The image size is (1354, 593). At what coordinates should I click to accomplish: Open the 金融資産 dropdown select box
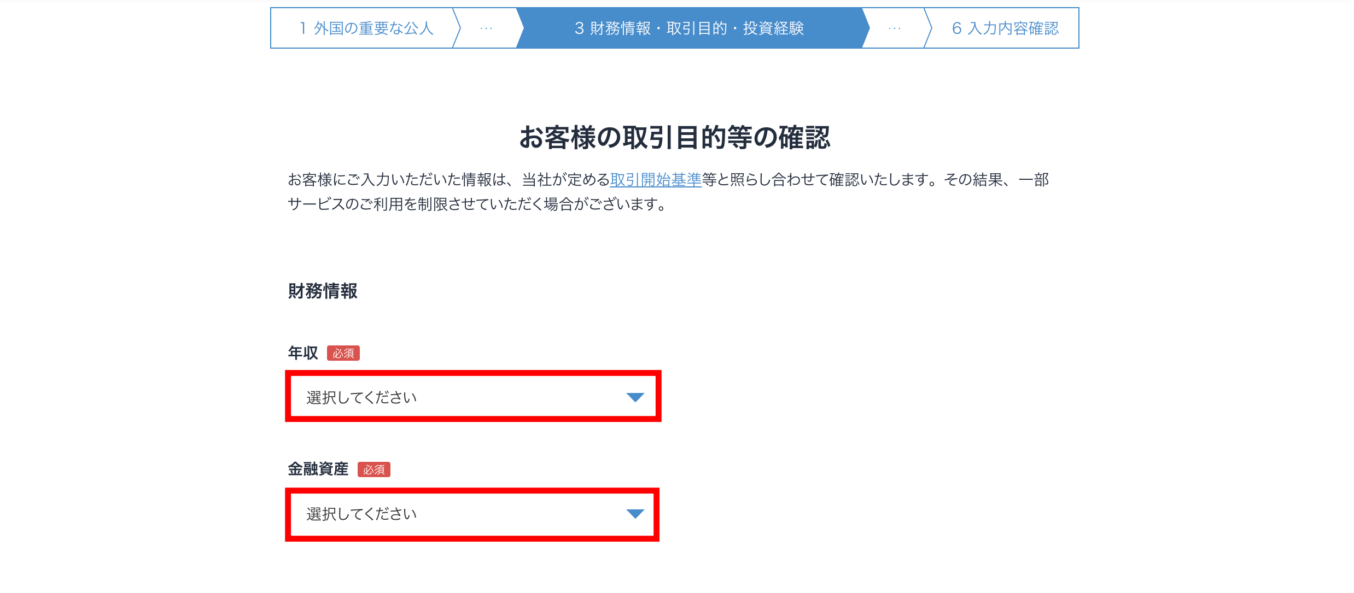coord(472,514)
